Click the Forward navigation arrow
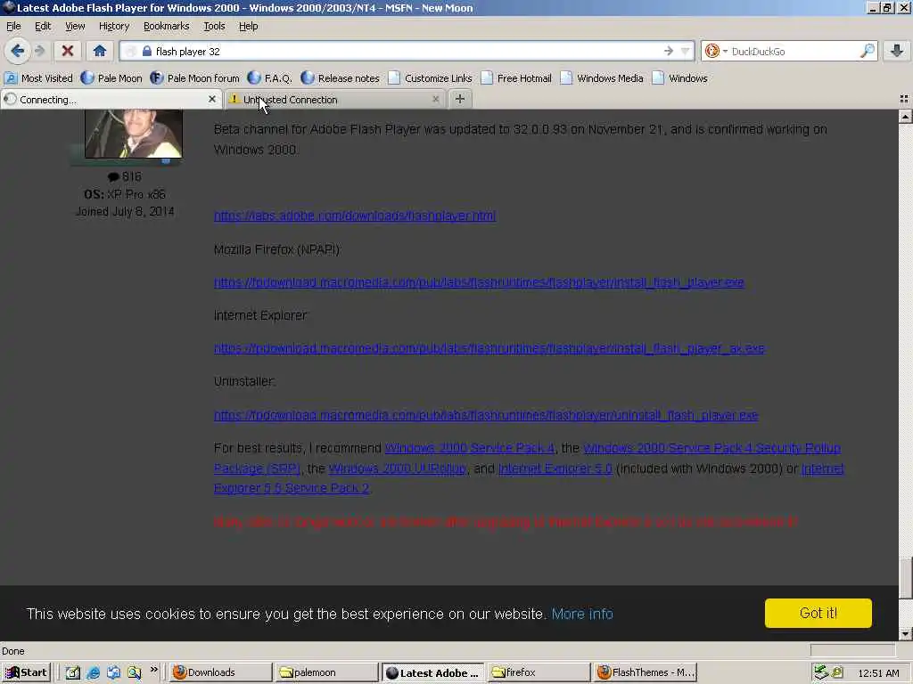Image resolution: width=913 pixels, height=684 pixels. 39,51
